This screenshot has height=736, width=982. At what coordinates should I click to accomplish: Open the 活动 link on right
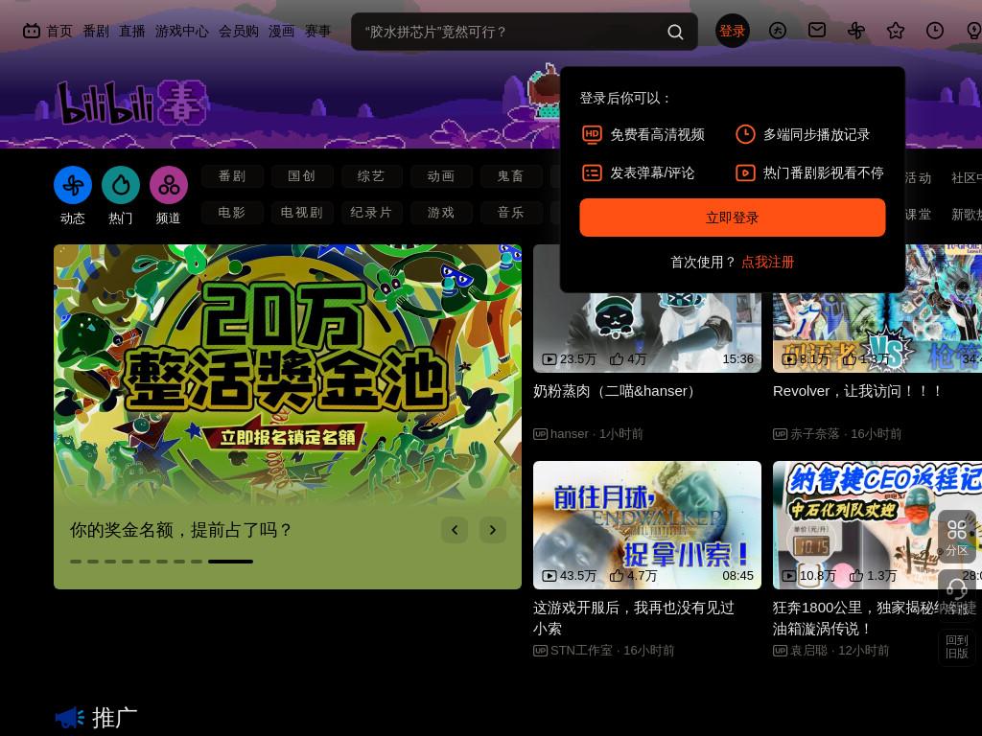pyautogui.click(x=918, y=178)
